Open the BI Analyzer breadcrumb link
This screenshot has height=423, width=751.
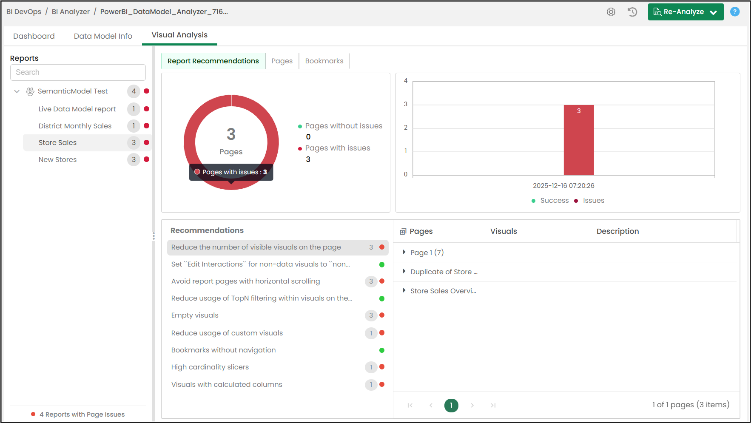click(x=71, y=12)
